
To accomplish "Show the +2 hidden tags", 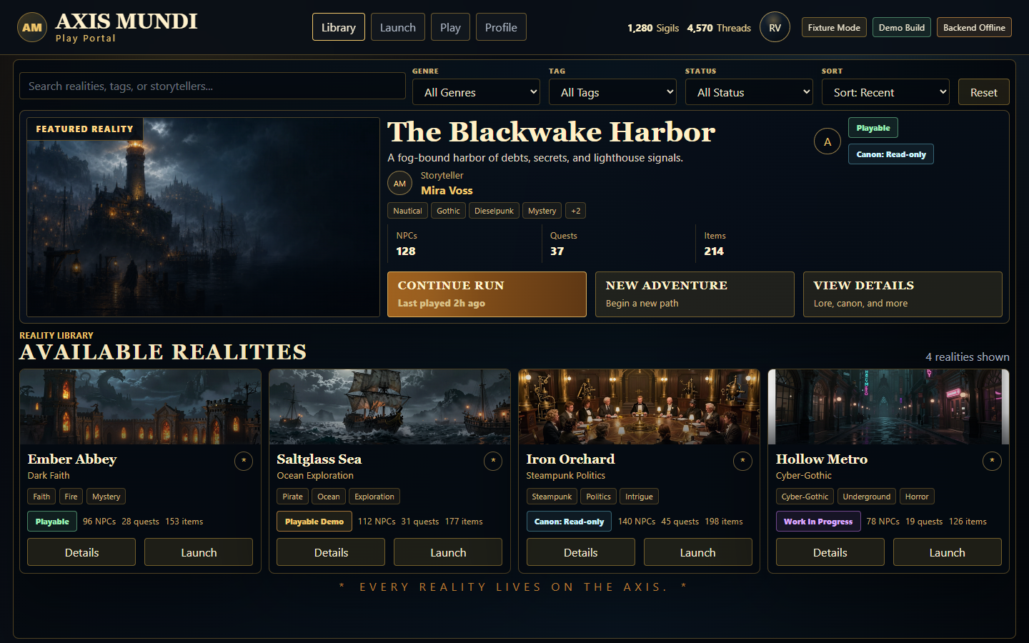I will [x=576, y=211].
